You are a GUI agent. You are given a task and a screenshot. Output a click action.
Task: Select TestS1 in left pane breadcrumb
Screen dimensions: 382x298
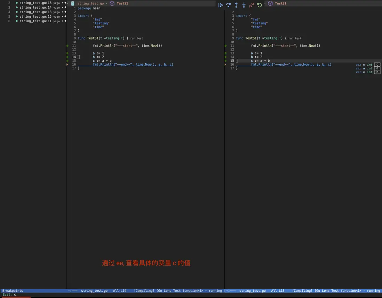tap(122, 3)
